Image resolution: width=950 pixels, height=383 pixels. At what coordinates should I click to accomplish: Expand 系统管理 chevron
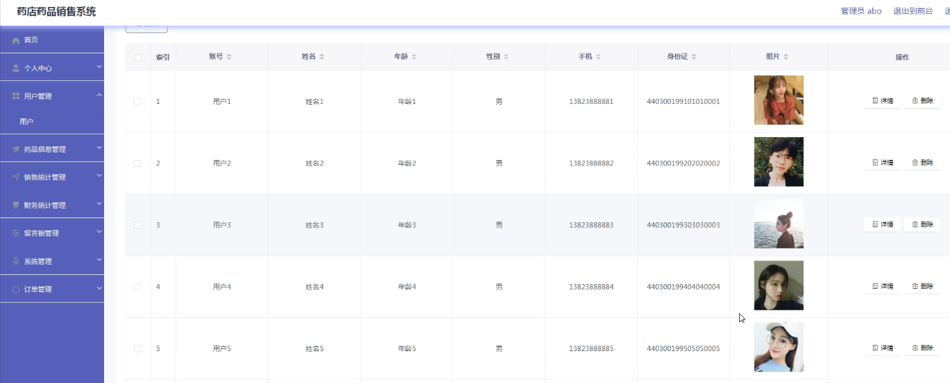[99, 260]
